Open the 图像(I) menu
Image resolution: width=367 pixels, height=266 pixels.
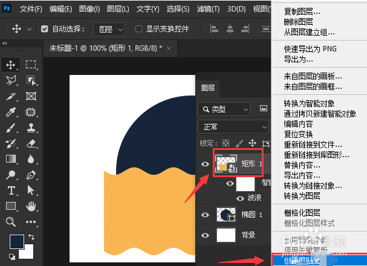pyautogui.click(x=89, y=9)
